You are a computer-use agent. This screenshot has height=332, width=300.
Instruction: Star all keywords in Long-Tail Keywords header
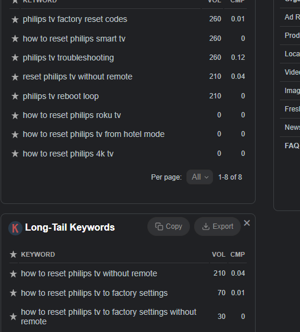(x=13, y=254)
